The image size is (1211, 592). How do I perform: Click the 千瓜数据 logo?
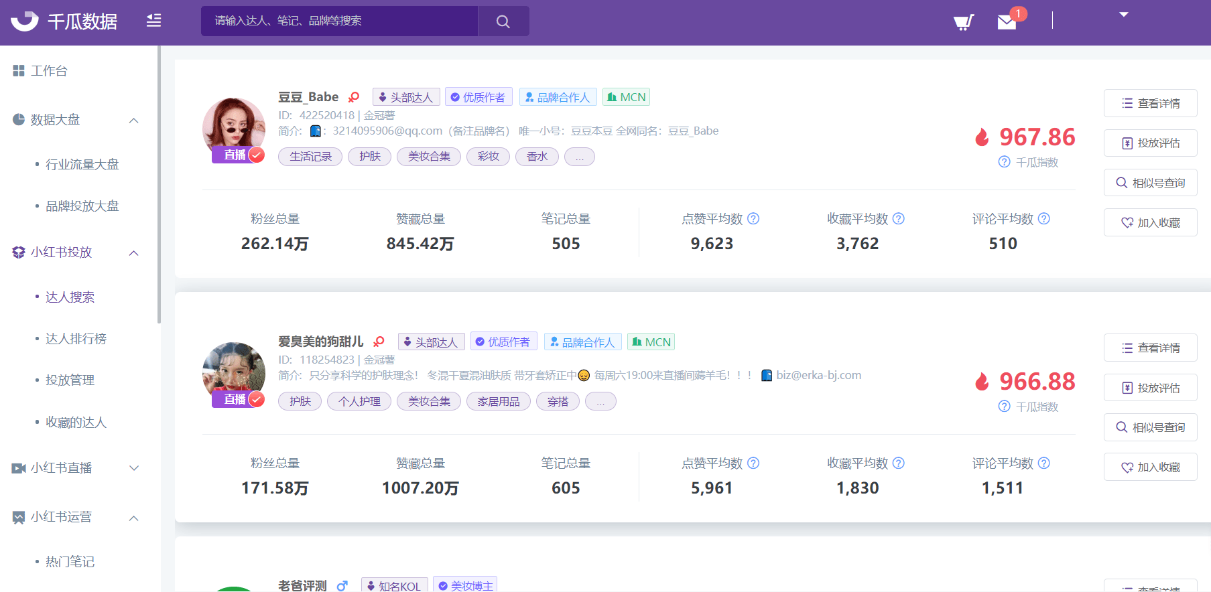(x=64, y=21)
